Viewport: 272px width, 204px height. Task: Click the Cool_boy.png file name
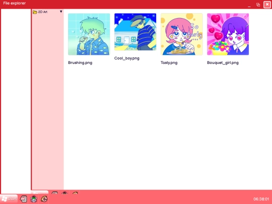(127, 58)
